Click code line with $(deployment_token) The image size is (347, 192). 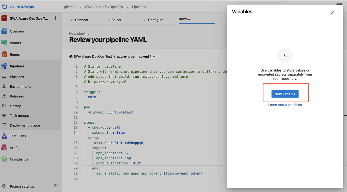[149, 173]
